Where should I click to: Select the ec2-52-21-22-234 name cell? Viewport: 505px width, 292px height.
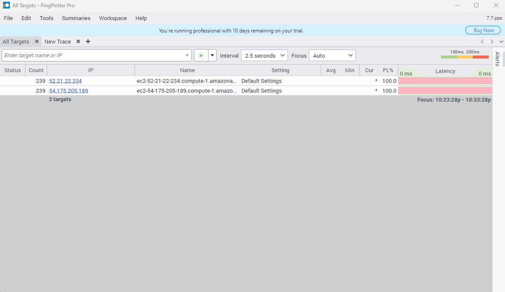[187, 81]
